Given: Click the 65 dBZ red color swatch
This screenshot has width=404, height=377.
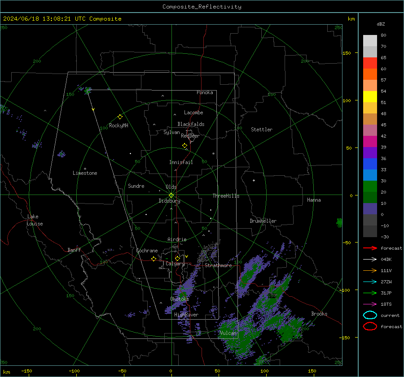Looking at the screenshot, I should tap(370, 63).
